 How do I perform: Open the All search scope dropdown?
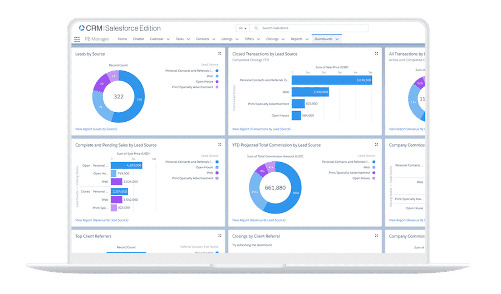point(243,28)
